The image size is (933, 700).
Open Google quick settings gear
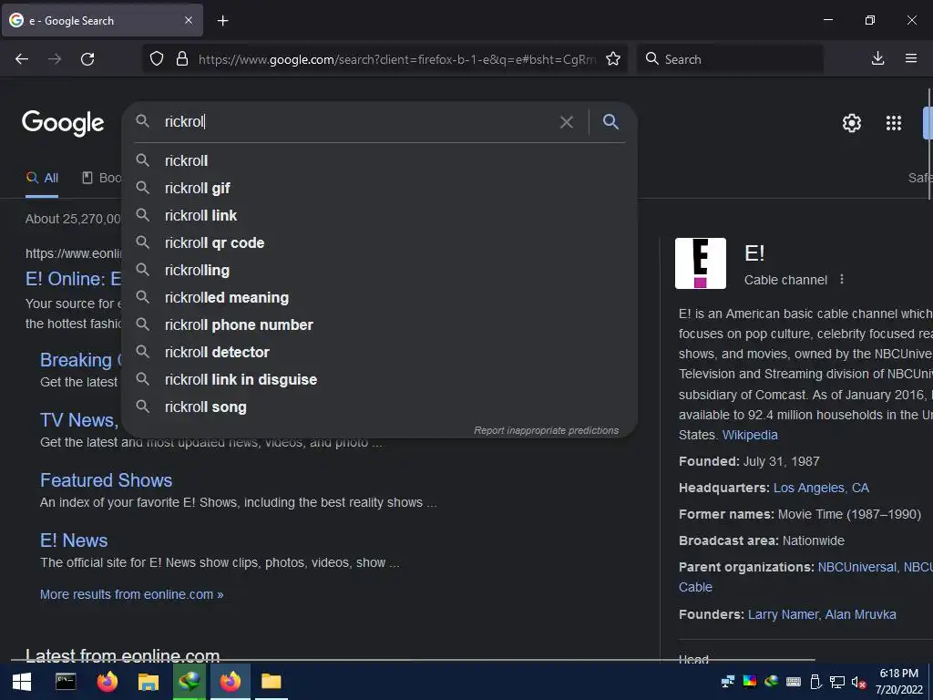(x=852, y=123)
